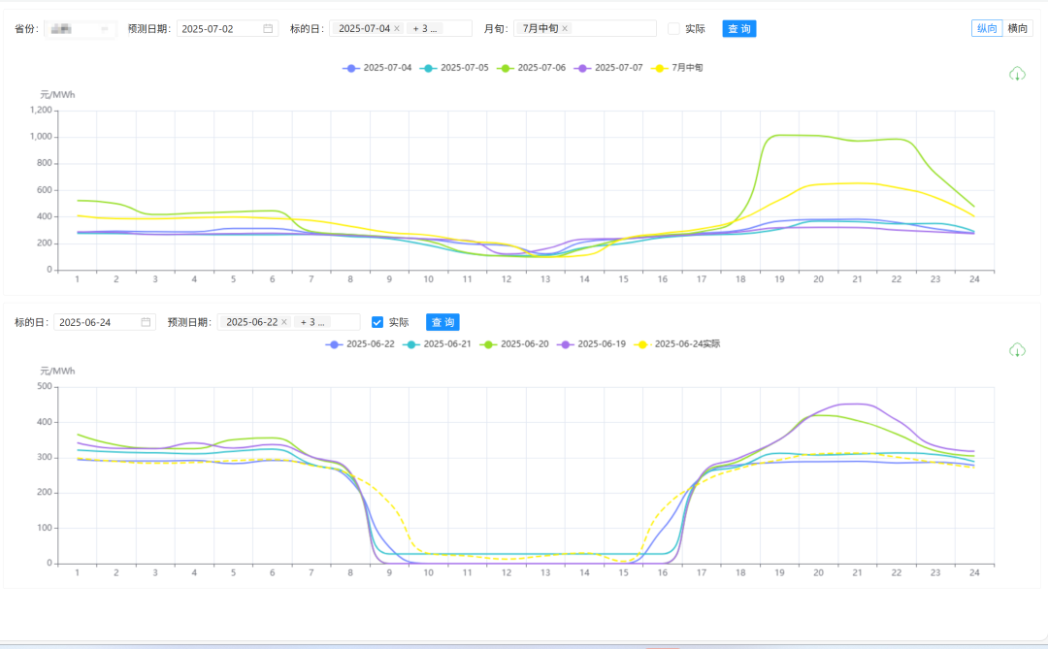Click the top chart's cloud download icon
Viewport: 1048px width, 649px height.
tap(1017, 74)
